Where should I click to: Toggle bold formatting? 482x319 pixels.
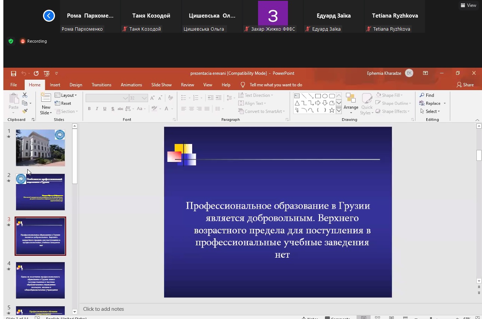point(89,109)
